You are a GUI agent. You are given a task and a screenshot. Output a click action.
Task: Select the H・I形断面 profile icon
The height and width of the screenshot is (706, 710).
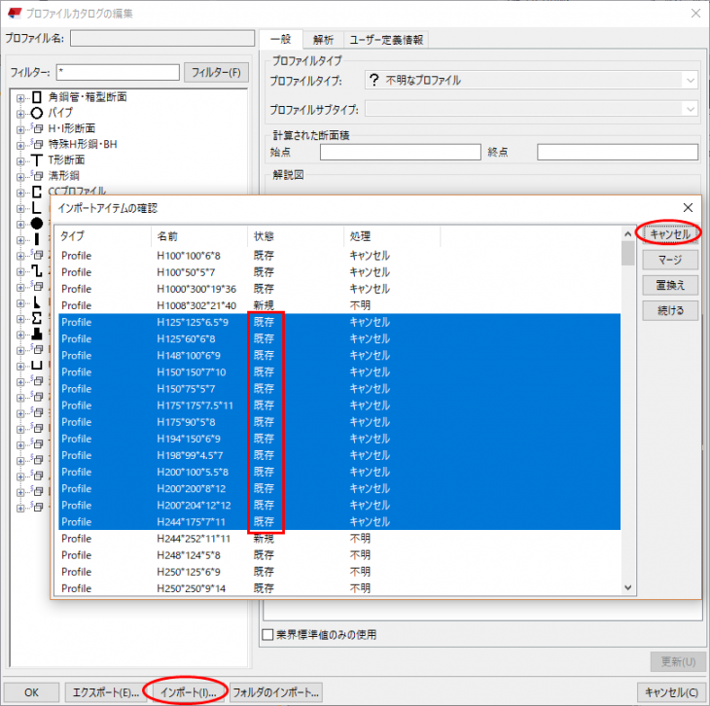pos(37,128)
